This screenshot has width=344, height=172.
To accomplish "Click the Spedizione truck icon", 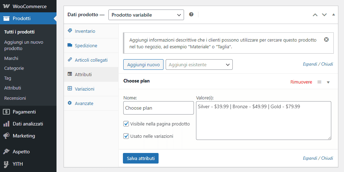I will coord(70,45).
